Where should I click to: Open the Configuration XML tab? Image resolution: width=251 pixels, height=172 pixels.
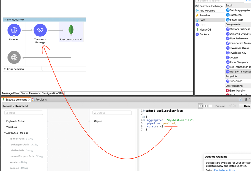[53, 93]
